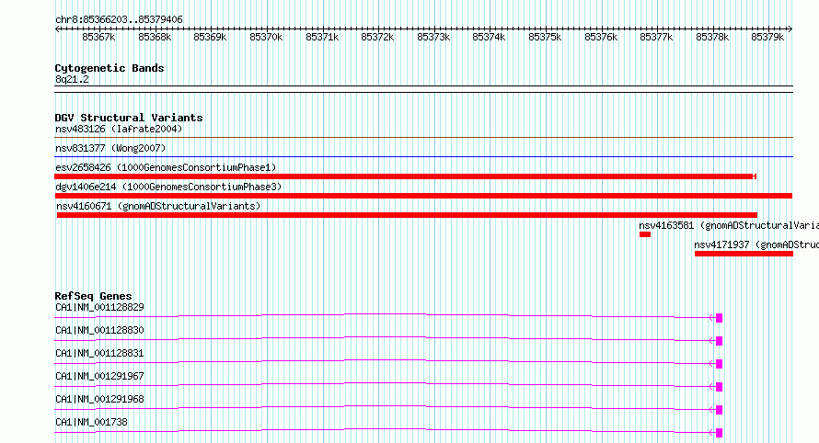This screenshot has height=443, width=819.
Task: Click the 85367k ruler tick label
Action: [x=98, y=37]
